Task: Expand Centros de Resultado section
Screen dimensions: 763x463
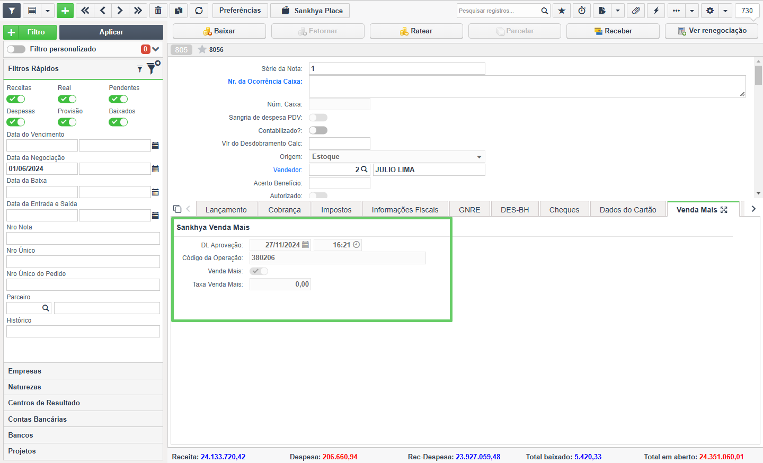Action: click(83, 403)
